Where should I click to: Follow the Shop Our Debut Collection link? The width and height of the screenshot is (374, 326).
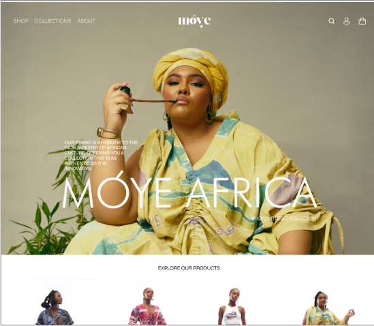[284, 218]
